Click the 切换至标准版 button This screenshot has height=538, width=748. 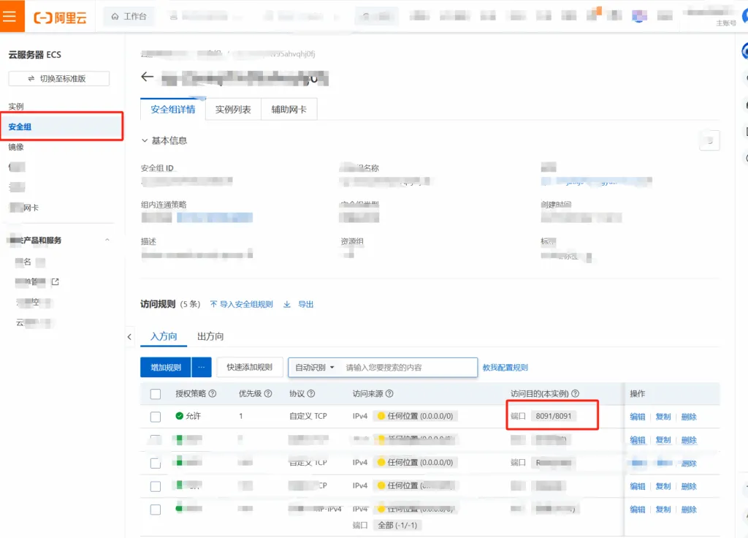[x=58, y=78]
